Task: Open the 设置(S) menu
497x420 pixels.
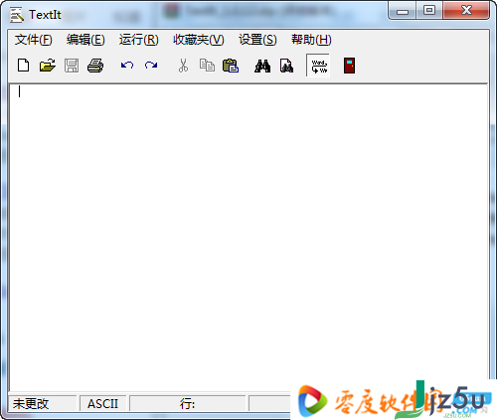Action: [257, 40]
